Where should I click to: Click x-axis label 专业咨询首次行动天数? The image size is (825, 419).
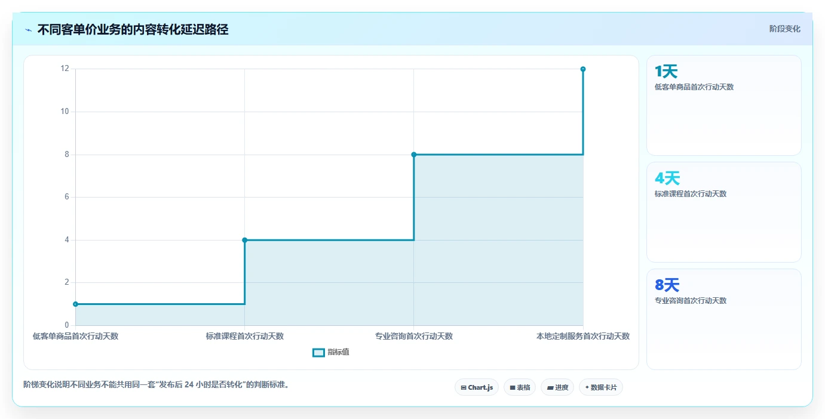pos(413,336)
